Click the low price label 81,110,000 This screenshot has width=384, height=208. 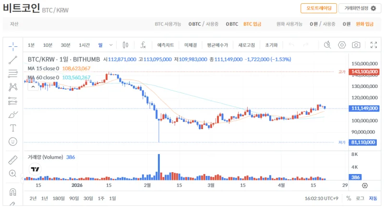click(x=363, y=142)
